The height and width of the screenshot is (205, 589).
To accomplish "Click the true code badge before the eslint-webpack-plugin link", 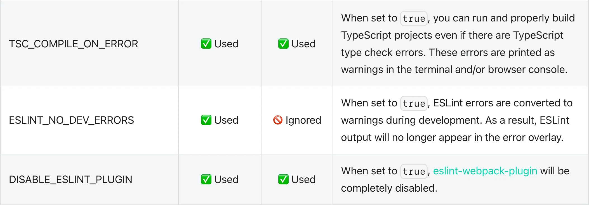I will point(414,172).
